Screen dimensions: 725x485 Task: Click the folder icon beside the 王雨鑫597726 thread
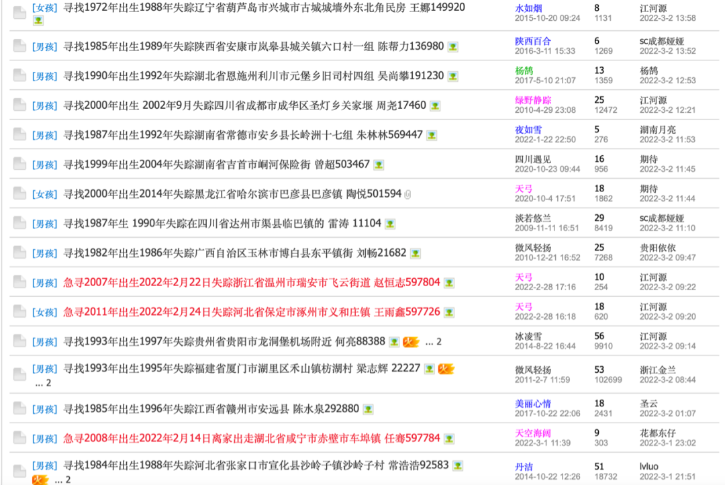(19, 312)
